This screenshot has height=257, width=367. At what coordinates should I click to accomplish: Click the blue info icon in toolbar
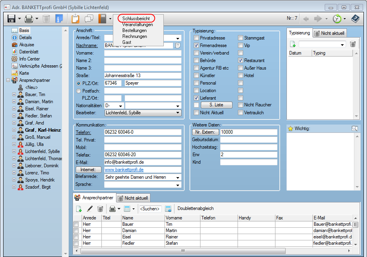59,19
